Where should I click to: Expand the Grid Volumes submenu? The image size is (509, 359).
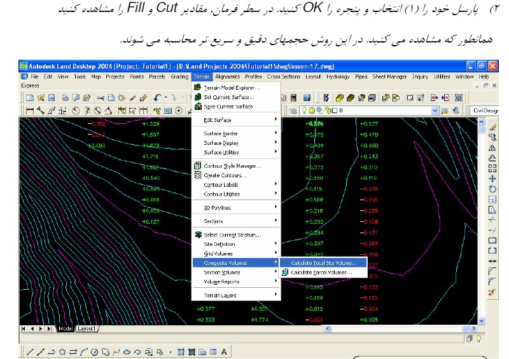[x=236, y=254]
